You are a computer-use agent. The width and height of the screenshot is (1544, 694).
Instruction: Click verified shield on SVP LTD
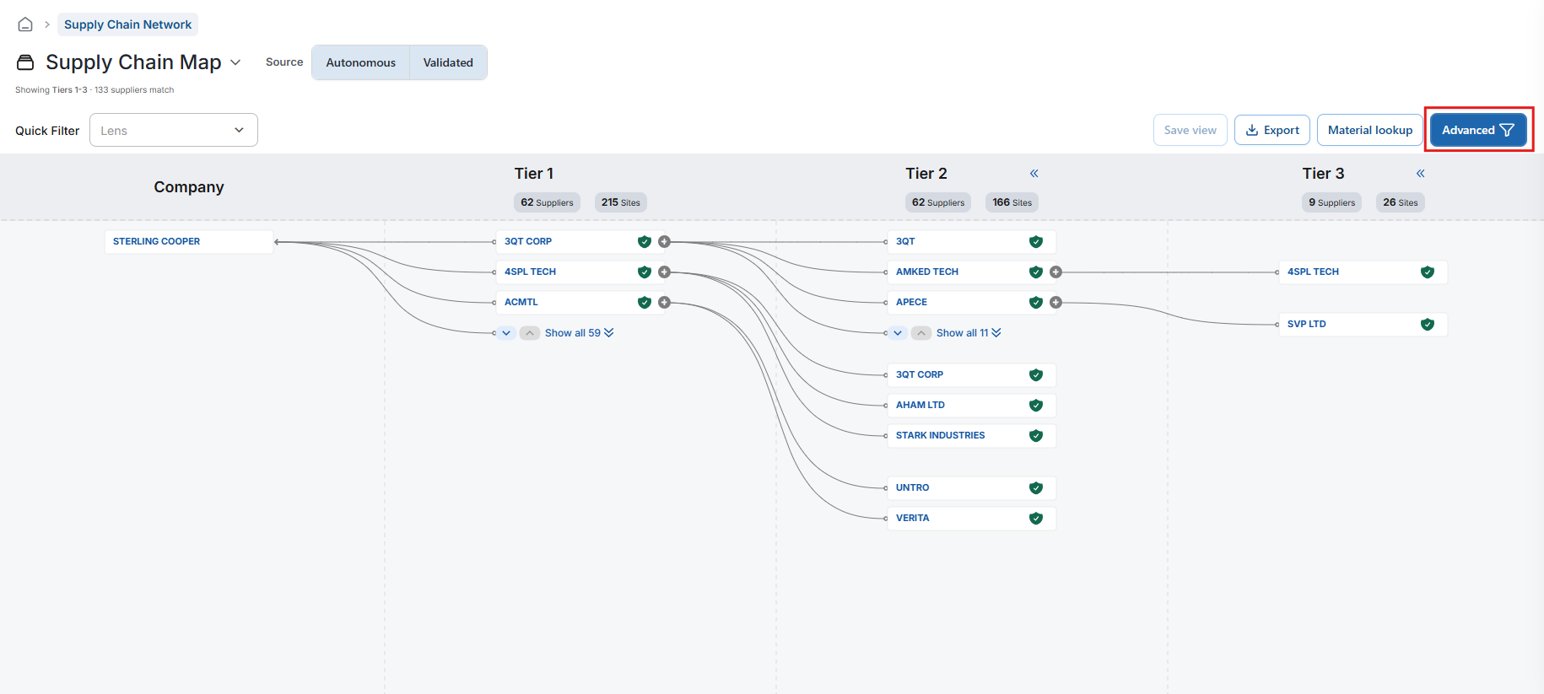[1428, 325]
